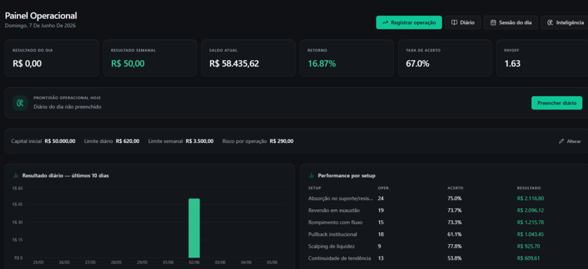Open the Sessão do dia tab
The image size is (588, 269).
click(x=510, y=22)
